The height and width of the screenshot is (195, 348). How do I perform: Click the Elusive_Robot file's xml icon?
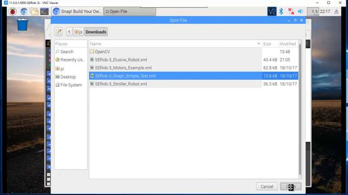[92, 60]
